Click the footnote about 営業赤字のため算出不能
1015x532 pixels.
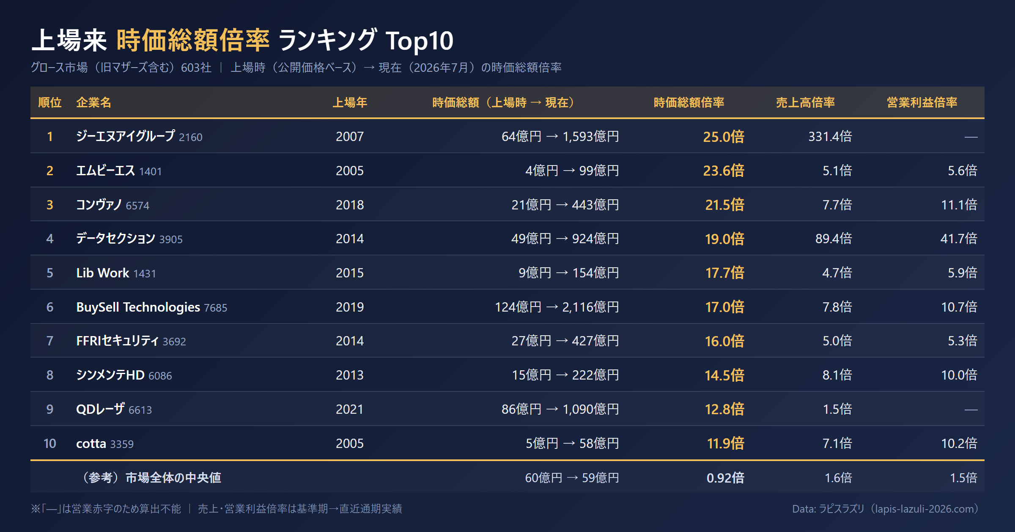tap(106, 509)
